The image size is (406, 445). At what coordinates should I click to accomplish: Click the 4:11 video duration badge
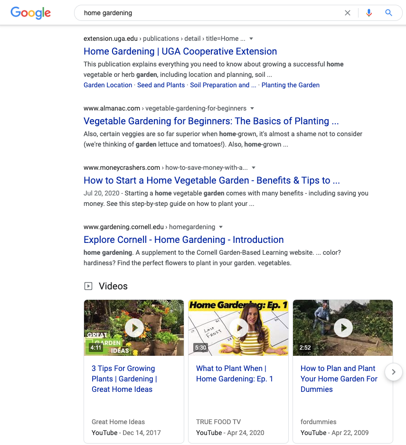(96, 348)
